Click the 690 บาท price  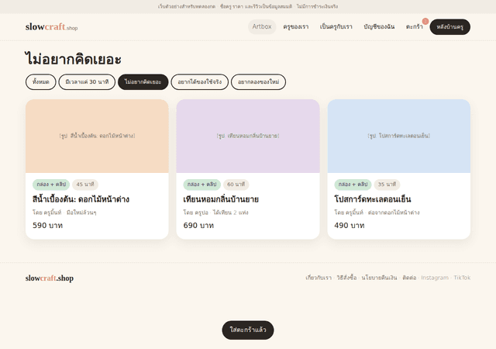(198, 226)
